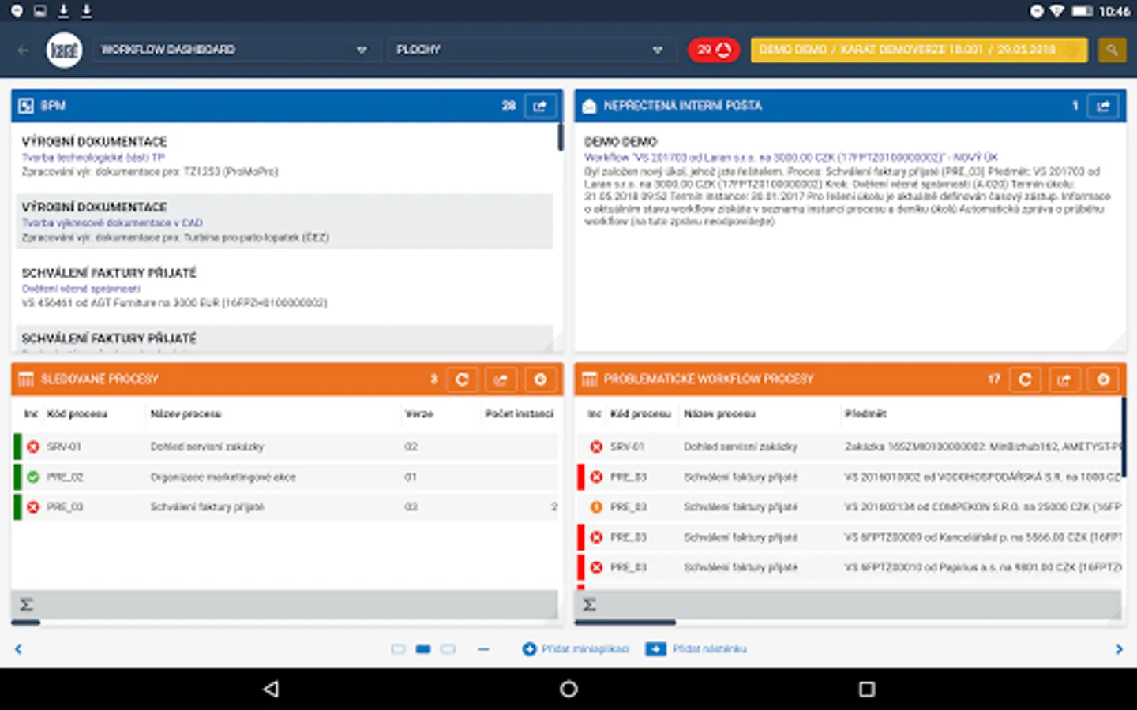Image resolution: width=1137 pixels, height=710 pixels.
Task: Click the red error indicator for SRV-01 Dohled servisní zakázky
Action: point(32,446)
